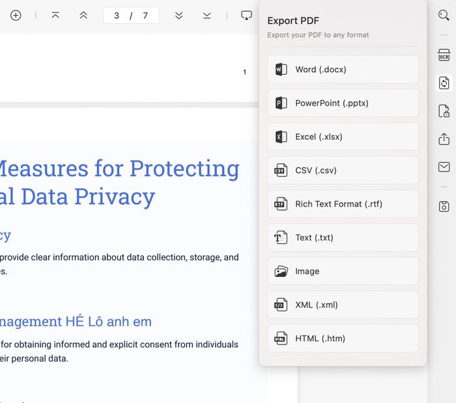Jump to the last page
This screenshot has width=456, height=403.
(x=207, y=15)
